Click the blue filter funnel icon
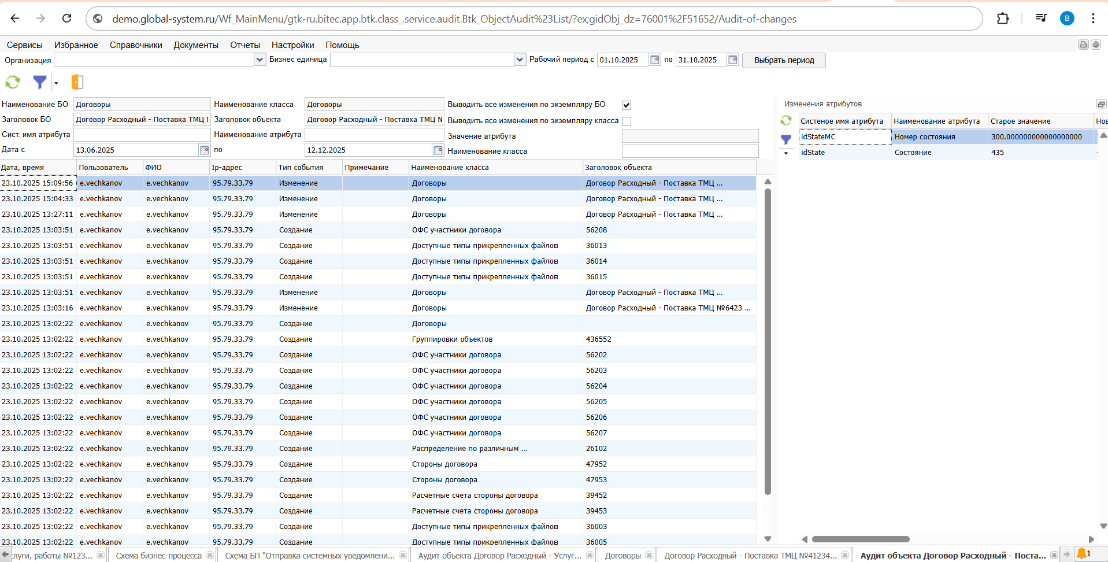The image size is (1108, 562). coord(39,83)
